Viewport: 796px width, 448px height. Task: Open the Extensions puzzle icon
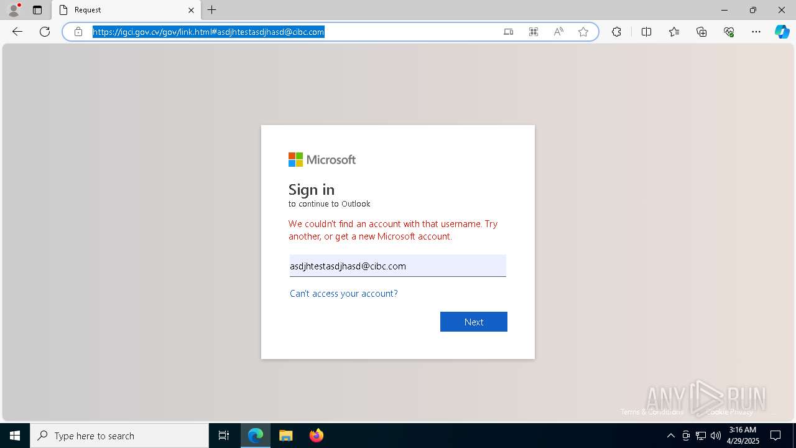pos(616,32)
